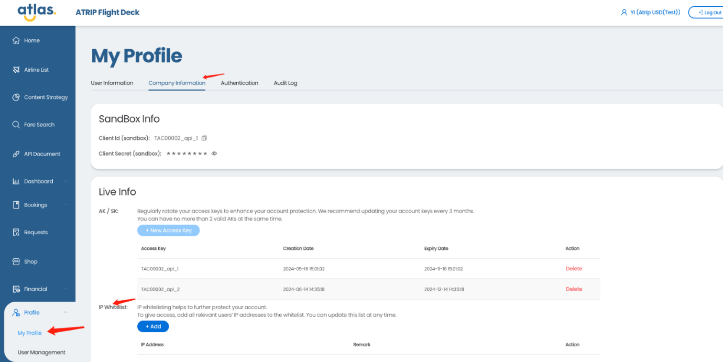Image resolution: width=723 pixels, height=362 pixels.
Task: Click the Add IP whitelist button
Action: [153, 326]
